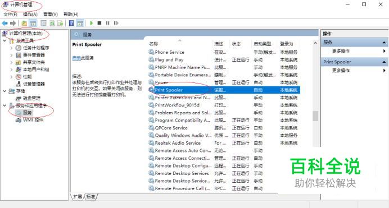This screenshot has height=208, width=389.
Task: Select the Print Spooler service row
Action: click(224, 90)
